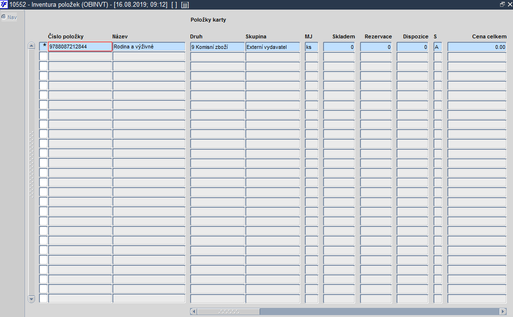Click the Název field Rodina a výživné
Image resolution: width=513 pixels, height=317 pixels.
point(149,47)
